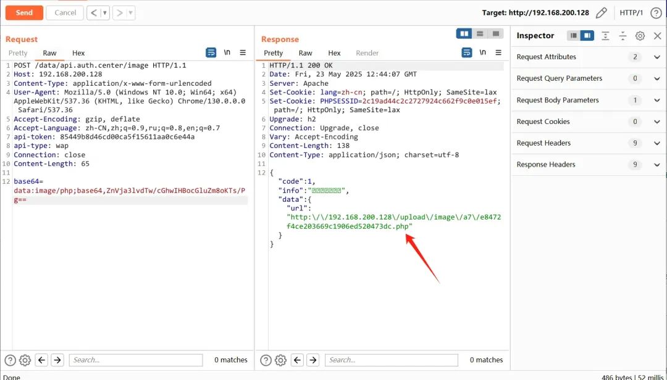Focus the Request search field

coord(136,360)
